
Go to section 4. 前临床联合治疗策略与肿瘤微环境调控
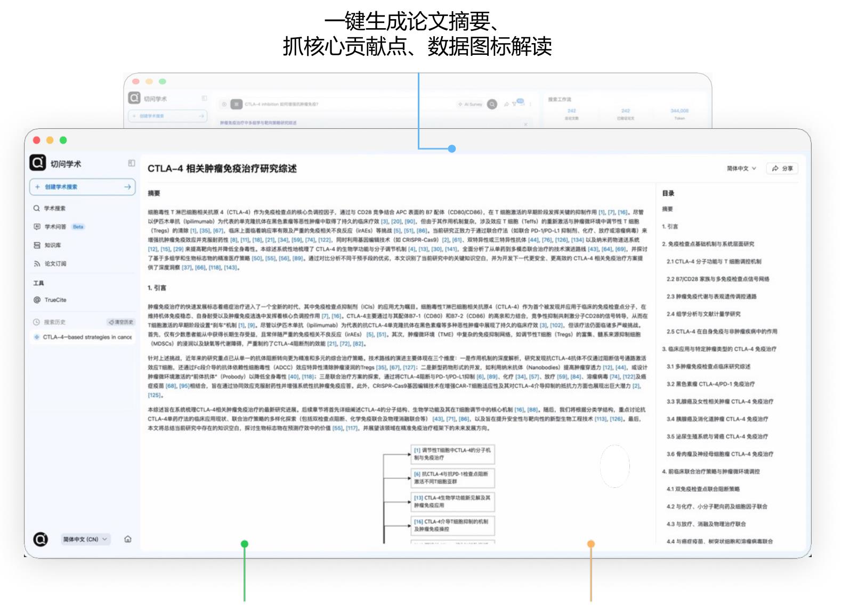pyautogui.click(x=711, y=471)
